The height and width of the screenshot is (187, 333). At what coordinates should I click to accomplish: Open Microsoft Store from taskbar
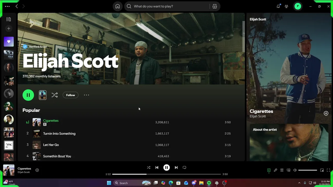pyautogui.click(x=178, y=183)
